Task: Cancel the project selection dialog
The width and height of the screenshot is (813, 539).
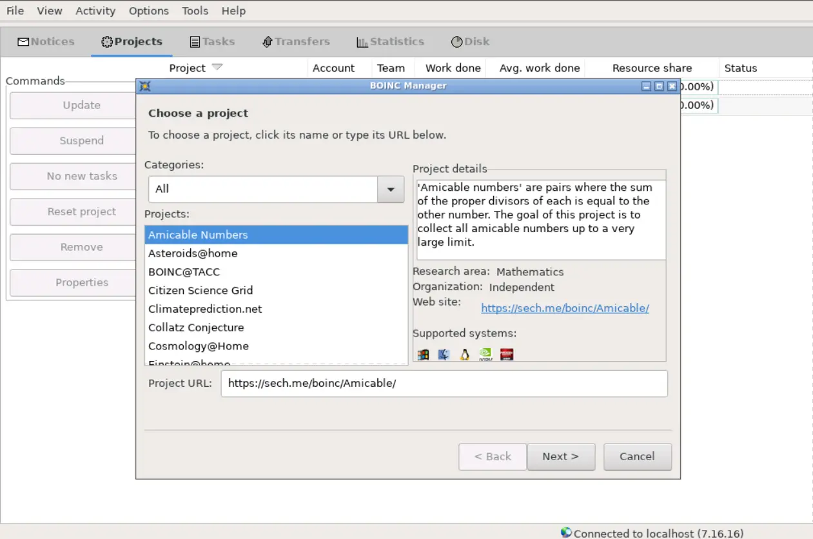Action: pos(637,456)
